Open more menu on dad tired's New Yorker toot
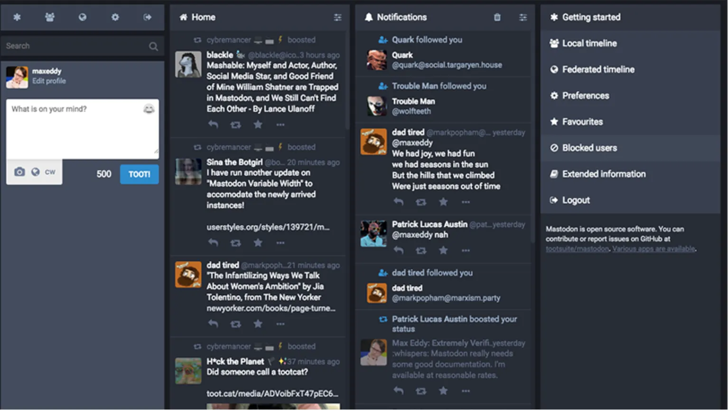This screenshot has width=728, height=410. 280,324
